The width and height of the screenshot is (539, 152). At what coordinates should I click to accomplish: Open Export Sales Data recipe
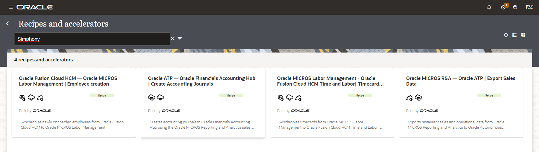tap(460, 81)
